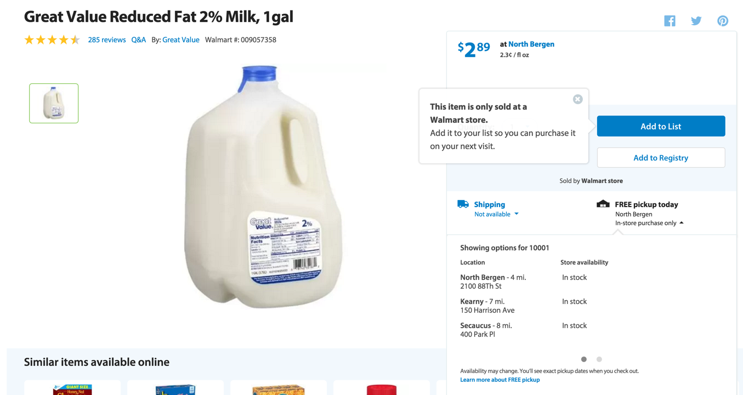This screenshot has width=743, height=395.
Task: Click the Add to Registry button
Action: pos(661,158)
